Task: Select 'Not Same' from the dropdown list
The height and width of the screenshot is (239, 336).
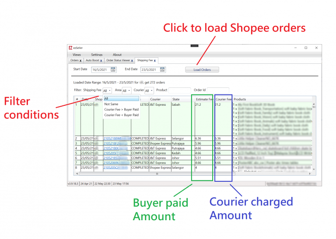Action: click(x=111, y=104)
